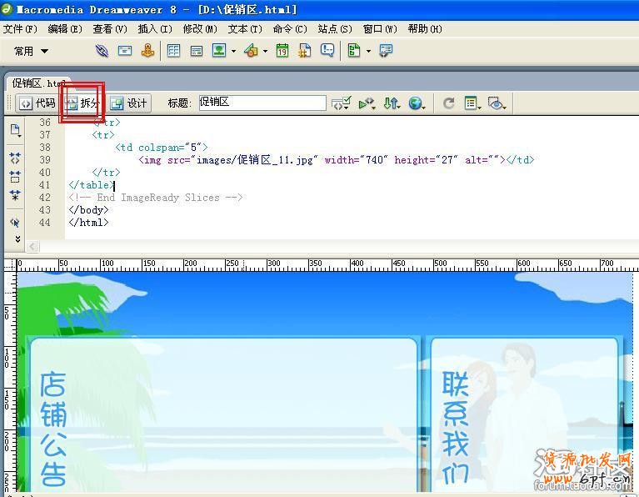Screen dimensions: 639x497
Task: Open the Visual Aids eye dropdown
Action: pos(497,103)
